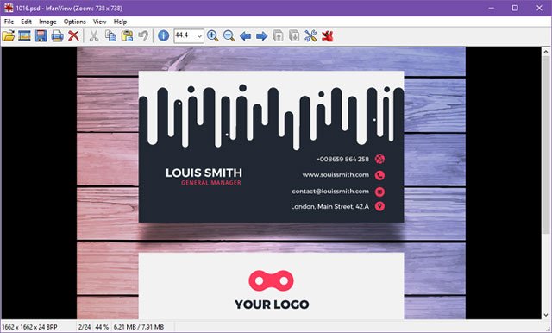Click the vertical scrollbar down arrow
Image resolution: width=552 pixels, height=333 pixels.
tap(546, 315)
